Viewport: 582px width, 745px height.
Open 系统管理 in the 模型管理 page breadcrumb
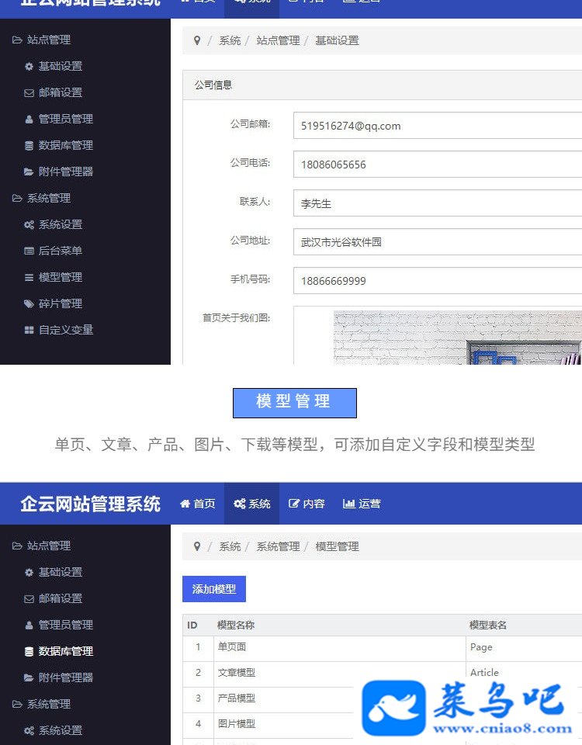coord(278,547)
